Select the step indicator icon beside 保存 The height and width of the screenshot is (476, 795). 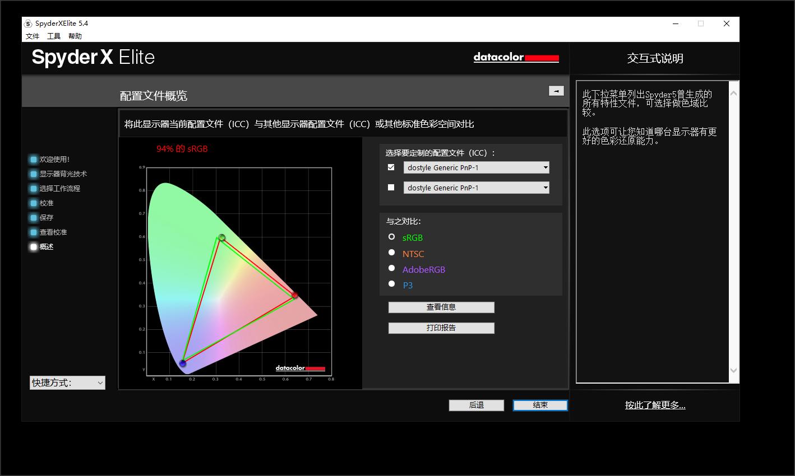tap(34, 218)
